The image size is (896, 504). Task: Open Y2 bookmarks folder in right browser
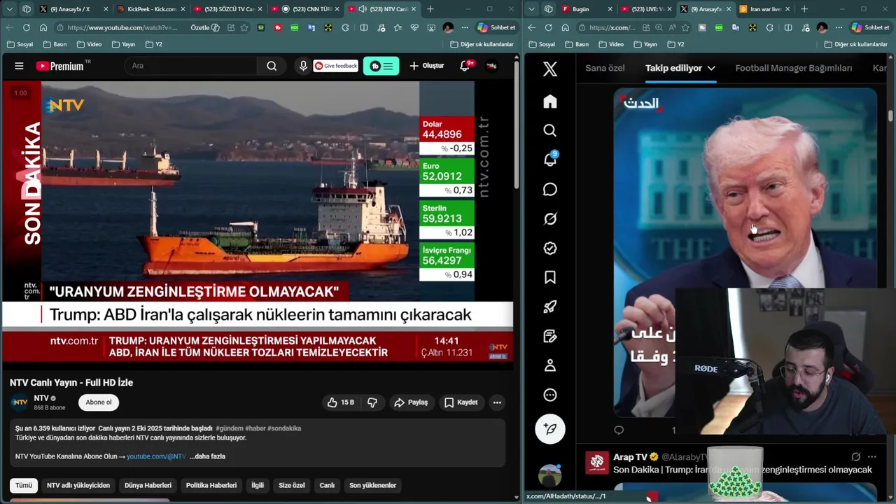[676, 44]
